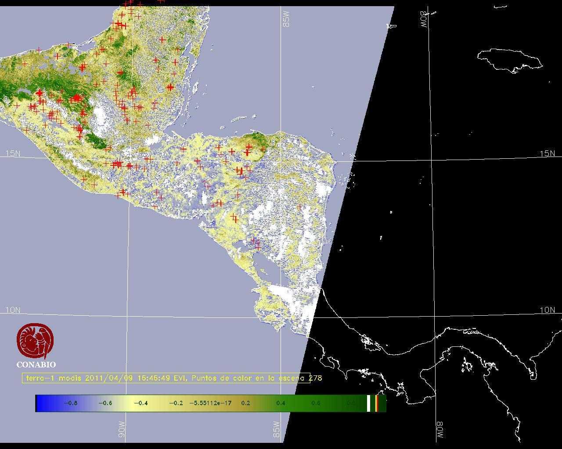Pick the -5.55112e-17 midpoint on the scale
Screen dimensions: 562x449
pyautogui.click(x=210, y=403)
